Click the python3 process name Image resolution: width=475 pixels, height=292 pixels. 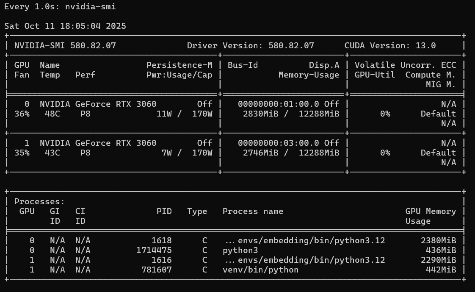[x=240, y=250]
